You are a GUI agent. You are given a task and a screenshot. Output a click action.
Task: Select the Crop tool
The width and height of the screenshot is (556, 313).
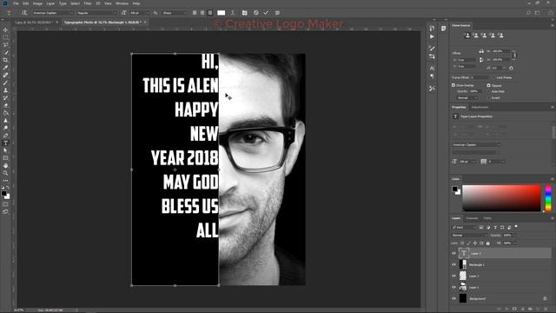pyautogui.click(x=5, y=60)
